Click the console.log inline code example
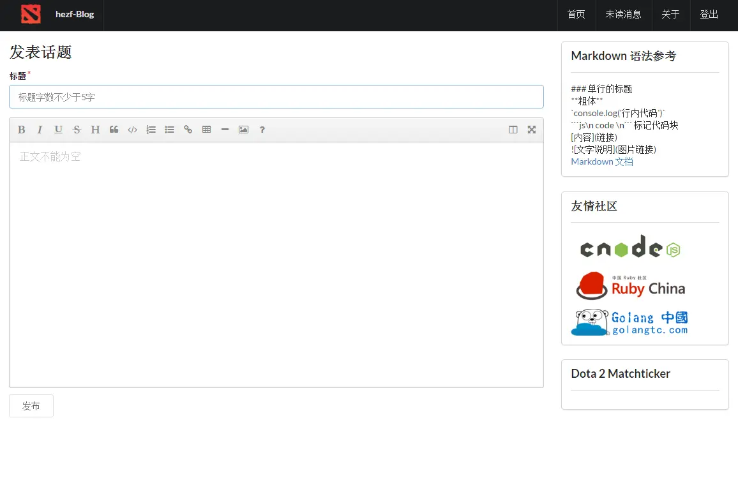Image resolution: width=738 pixels, height=478 pixels. point(618,114)
